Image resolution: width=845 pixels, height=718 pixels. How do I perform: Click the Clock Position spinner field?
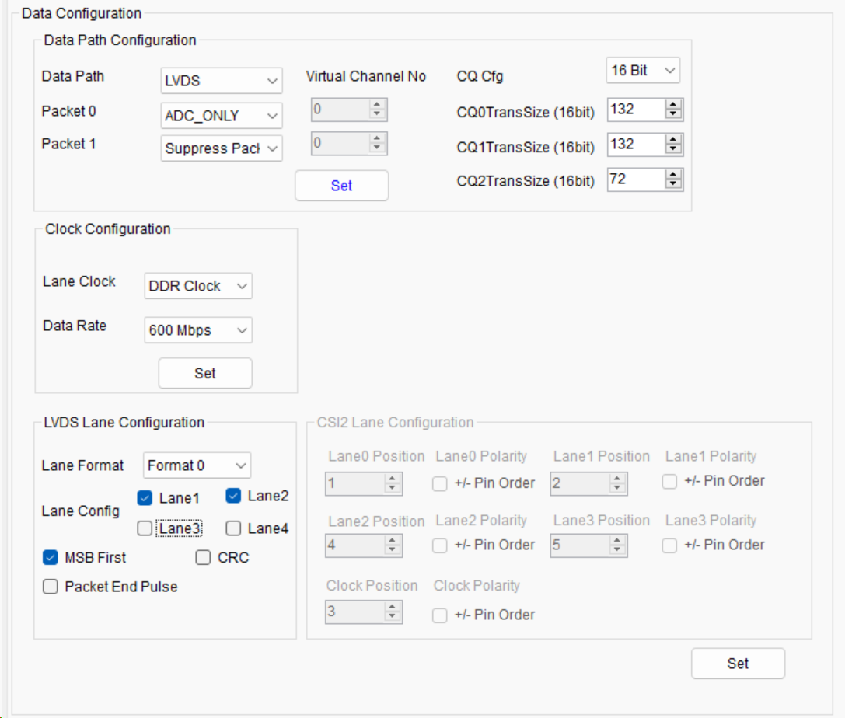(x=363, y=612)
